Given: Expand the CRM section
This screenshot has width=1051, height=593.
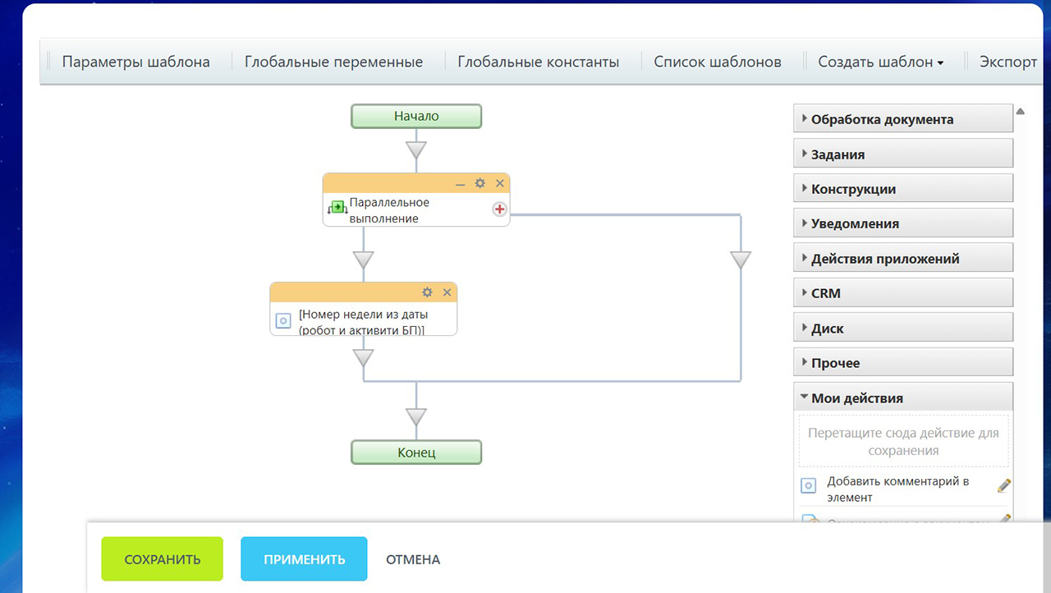Looking at the screenshot, I should pyautogui.click(x=903, y=293).
